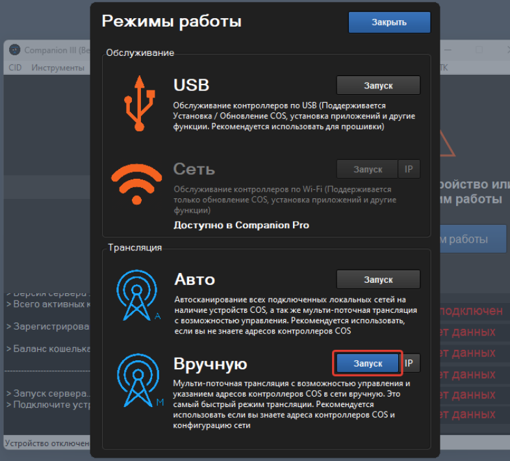
Task: Click the blue работы button in background window
Action: 473,239
